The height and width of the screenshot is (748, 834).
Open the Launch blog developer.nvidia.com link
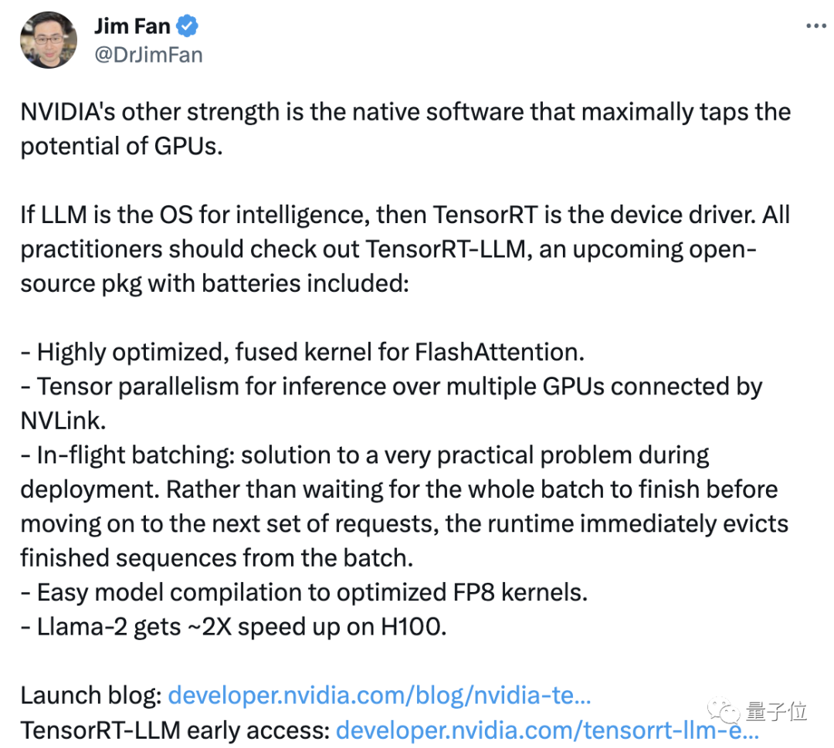(379, 696)
